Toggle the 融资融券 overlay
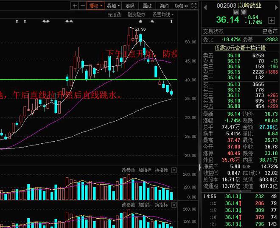 point(137,14)
